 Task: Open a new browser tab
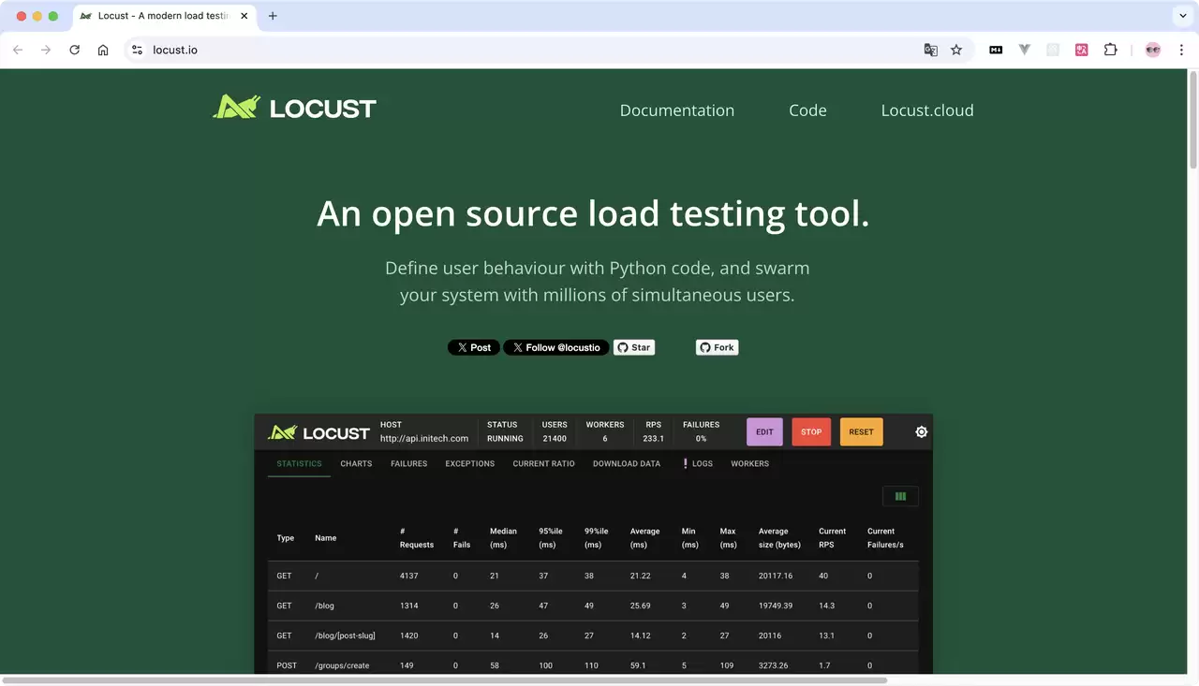click(x=273, y=16)
